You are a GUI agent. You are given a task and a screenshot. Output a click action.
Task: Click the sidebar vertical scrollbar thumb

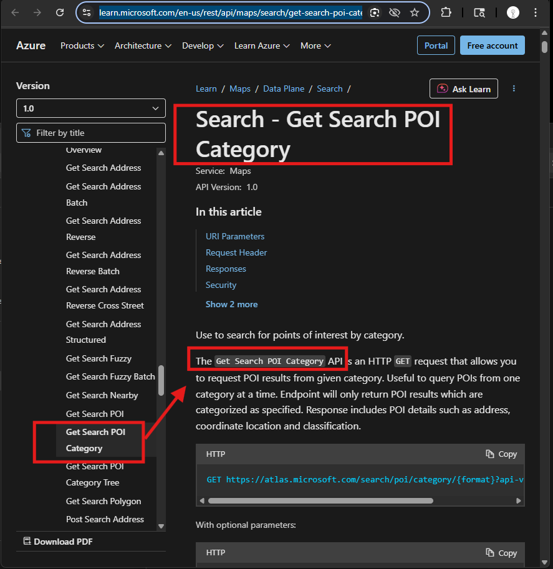point(161,380)
